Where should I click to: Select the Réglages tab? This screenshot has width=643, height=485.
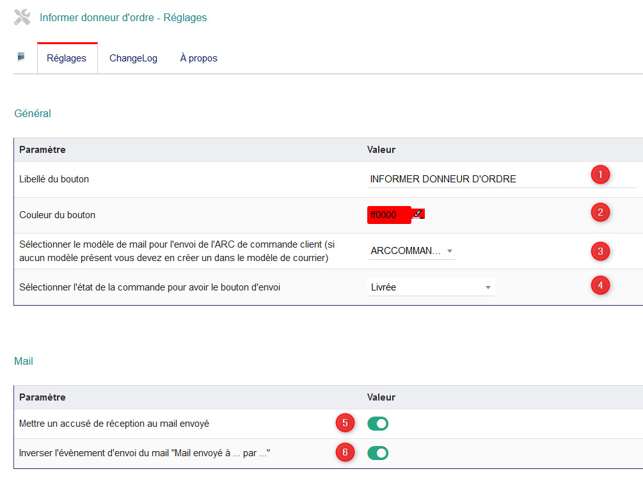point(67,58)
